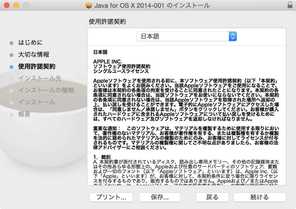Image resolution: width=296 pixels, height=209 pixels.
Task: Click the blue bullet next to 使用許諾契約
Action: pos(12,67)
